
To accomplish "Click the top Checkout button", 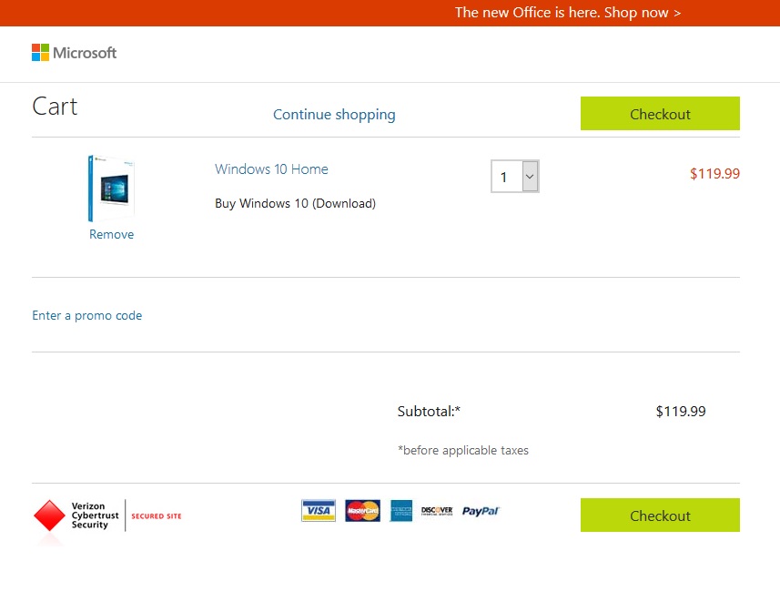I will (x=660, y=114).
